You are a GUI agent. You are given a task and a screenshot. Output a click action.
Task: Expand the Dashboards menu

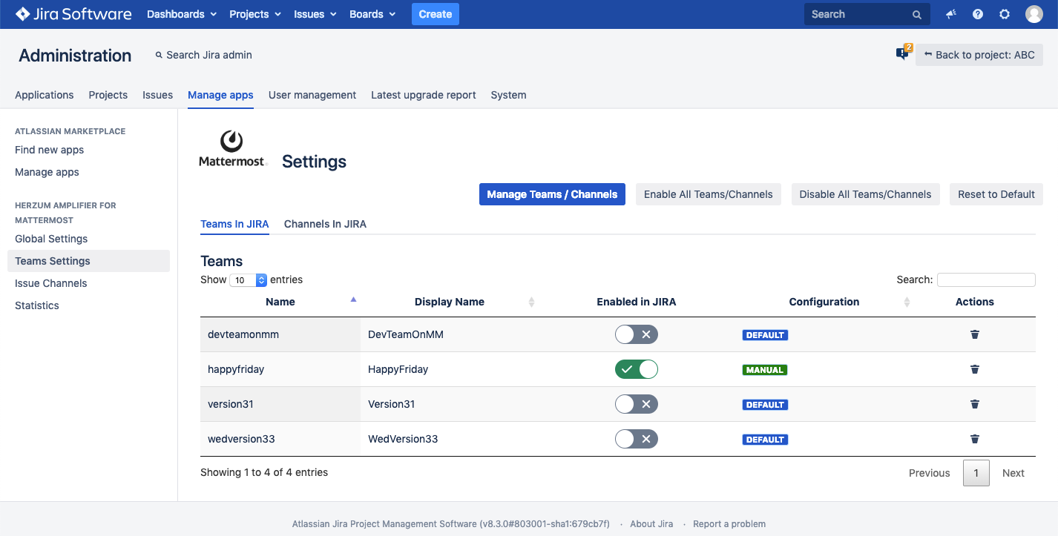pyautogui.click(x=181, y=14)
